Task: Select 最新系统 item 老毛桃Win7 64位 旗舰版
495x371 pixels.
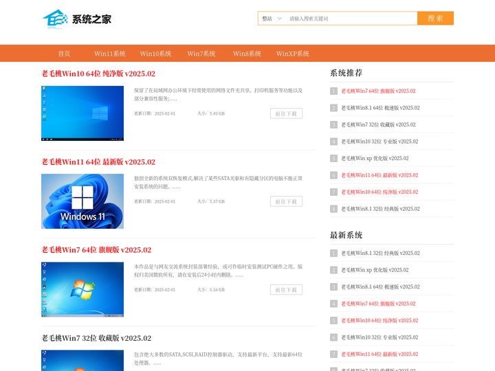Action: (378, 304)
